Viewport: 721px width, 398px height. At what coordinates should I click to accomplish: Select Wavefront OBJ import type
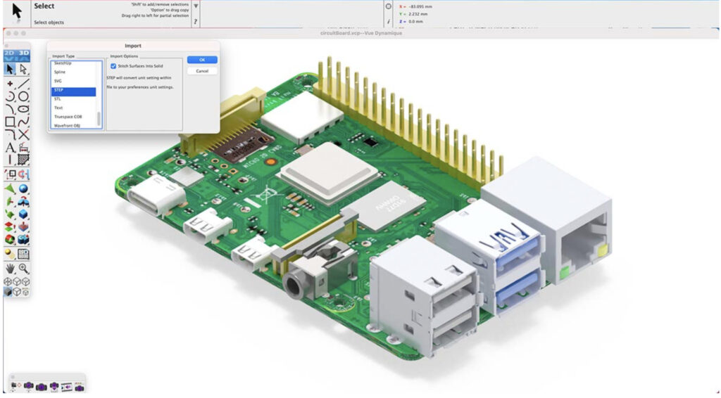point(66,125)
